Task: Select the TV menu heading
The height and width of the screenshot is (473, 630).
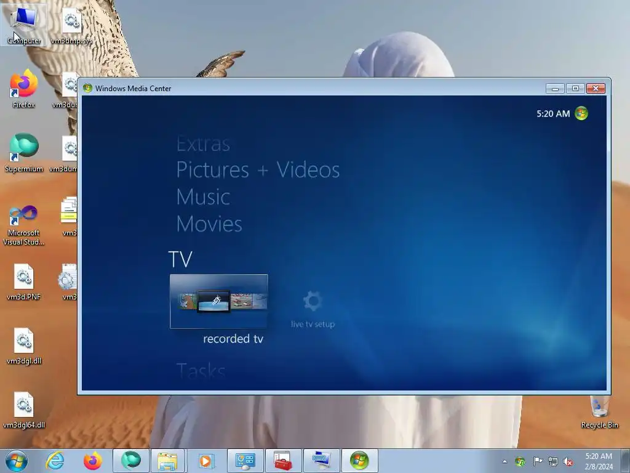Action: [180, 259]
